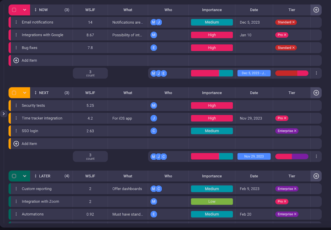Open the row menu for Automations
331x230 pixels.
point(16,214)
